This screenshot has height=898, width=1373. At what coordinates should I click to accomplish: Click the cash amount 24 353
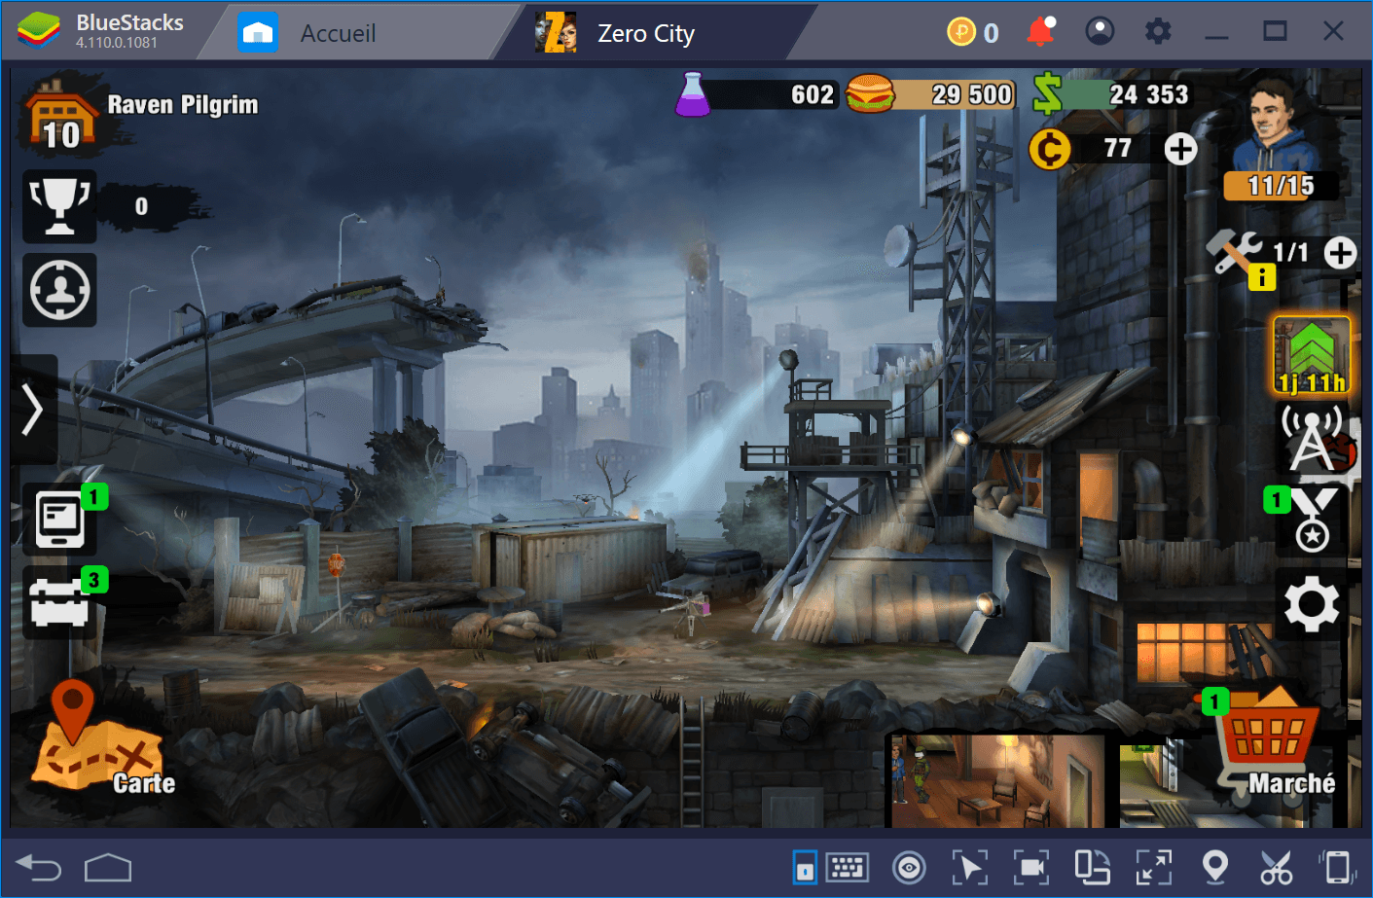pos(1149,94)
